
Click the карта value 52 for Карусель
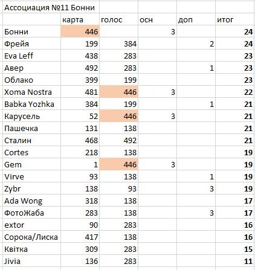(80, 116)
